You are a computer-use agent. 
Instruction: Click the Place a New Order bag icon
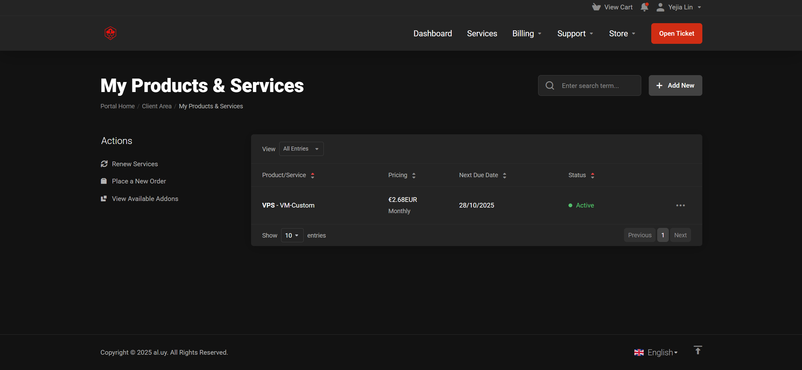[x=104, y=181]
